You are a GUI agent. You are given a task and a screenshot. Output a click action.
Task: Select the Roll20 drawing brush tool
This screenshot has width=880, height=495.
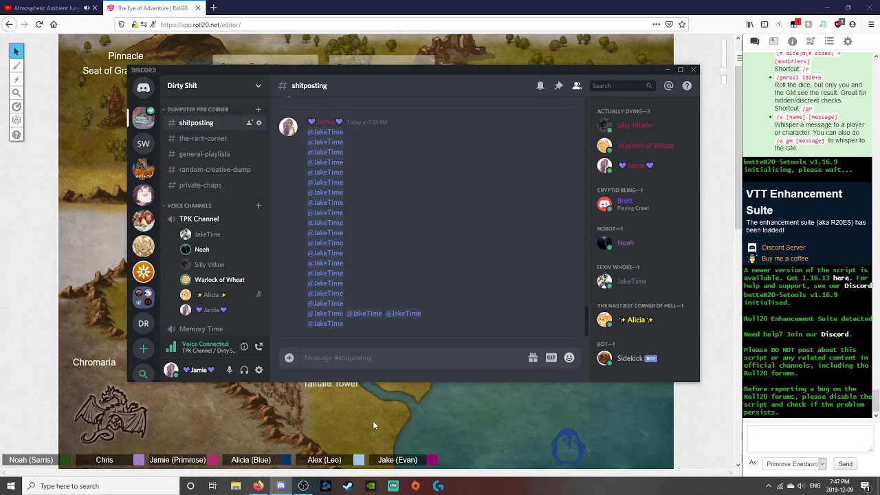16,65
